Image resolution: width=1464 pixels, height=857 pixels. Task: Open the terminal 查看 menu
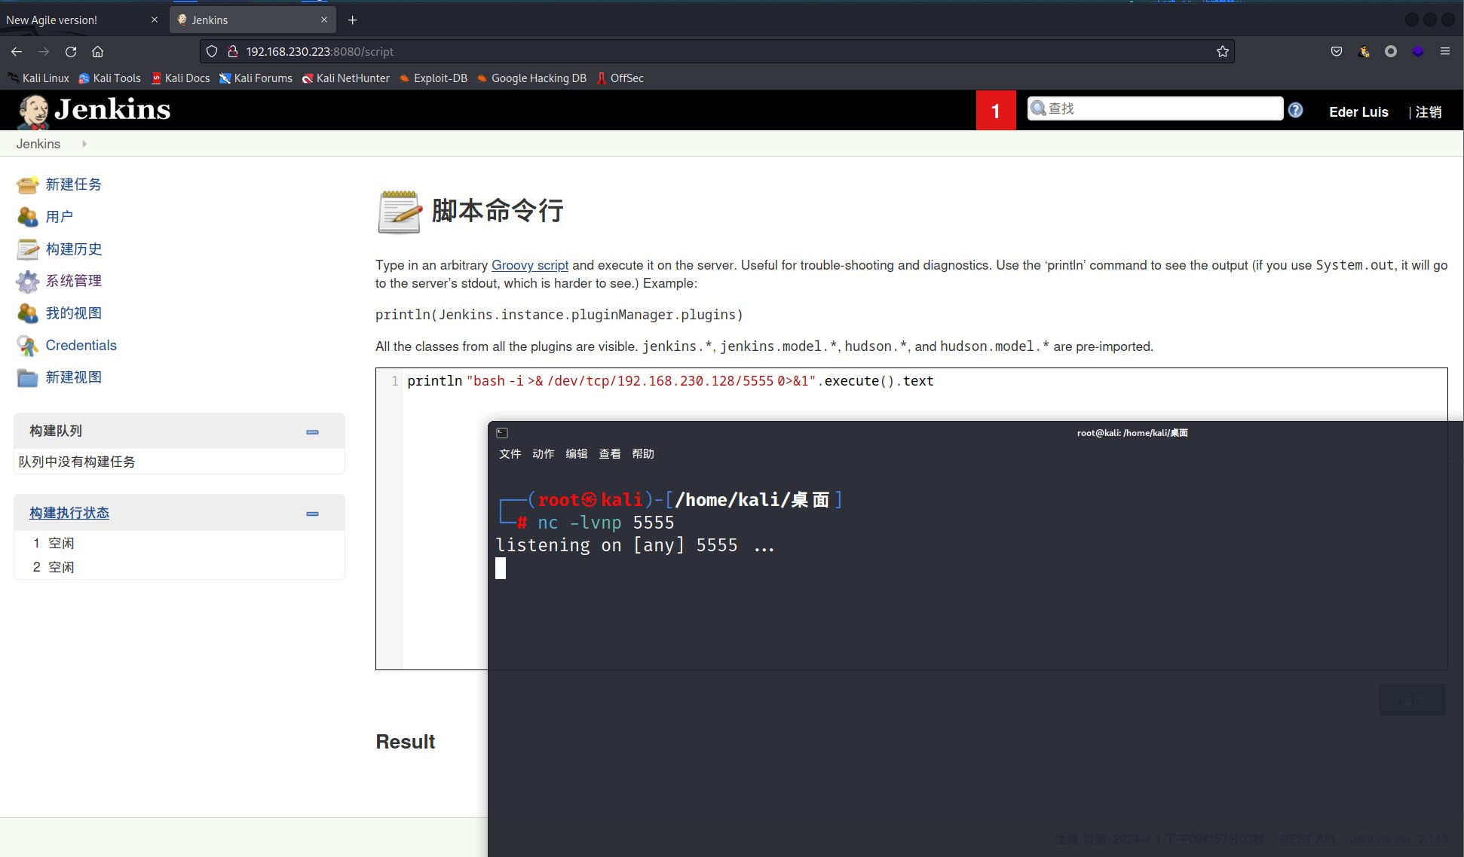tap(610, 454)
